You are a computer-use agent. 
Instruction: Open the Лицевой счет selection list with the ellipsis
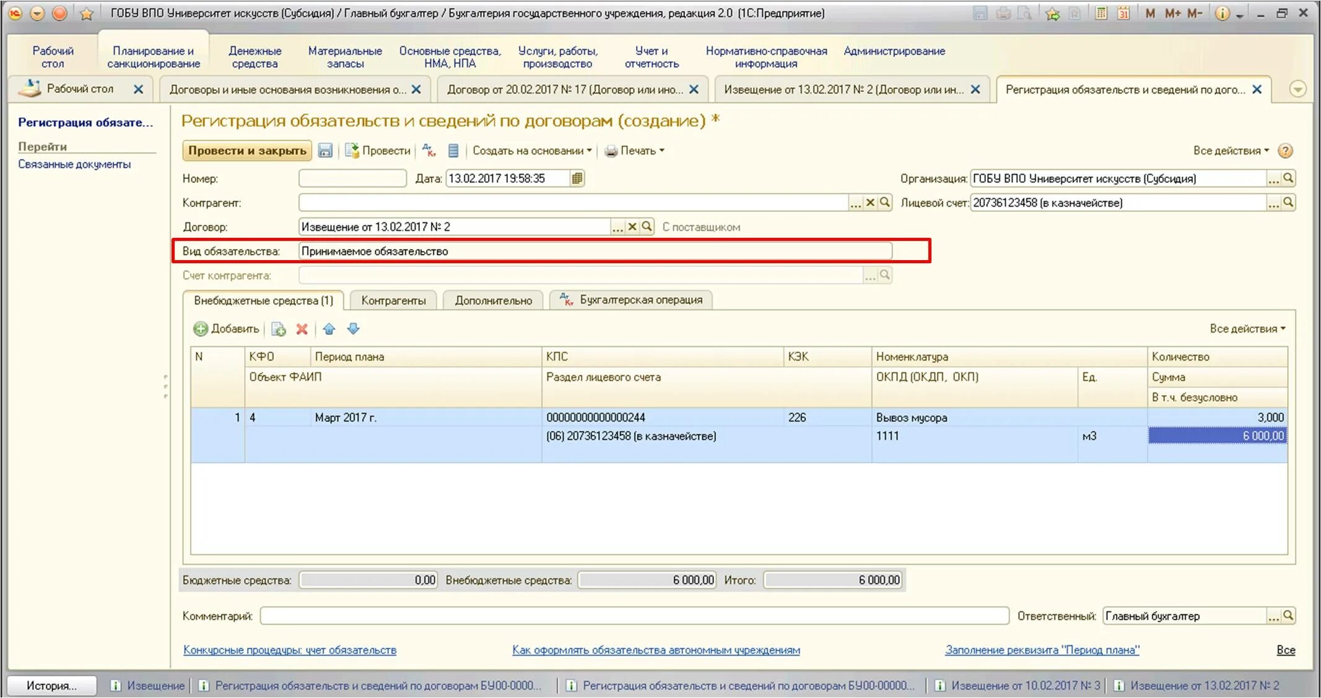1273,203
